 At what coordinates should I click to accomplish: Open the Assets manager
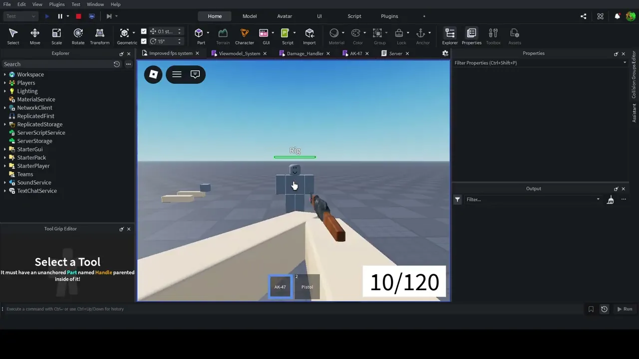click(x=515, y=36)
